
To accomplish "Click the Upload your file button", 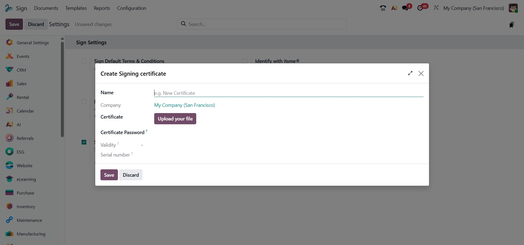I will 175,119.
